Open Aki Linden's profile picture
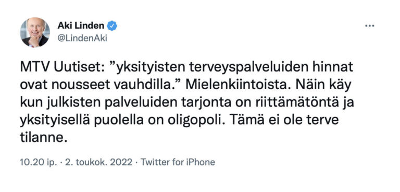This screenshot has height=192, width=400. click(x=35, y=32)
